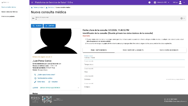Click the key icon in search field
This screenshot has height=106, width=188.
[33, 18]
